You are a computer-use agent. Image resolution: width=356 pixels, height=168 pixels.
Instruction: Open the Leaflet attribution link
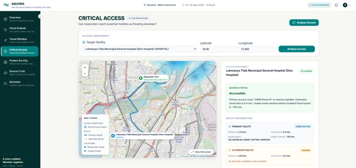(x=185, y=156)
